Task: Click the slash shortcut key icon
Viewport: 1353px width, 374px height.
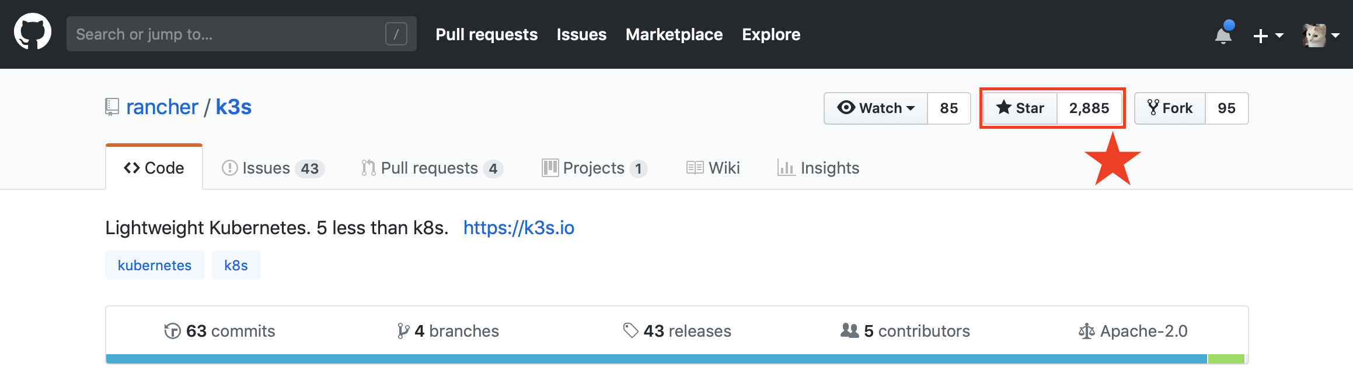Action: pyautogui.click(x=396, y=34)
